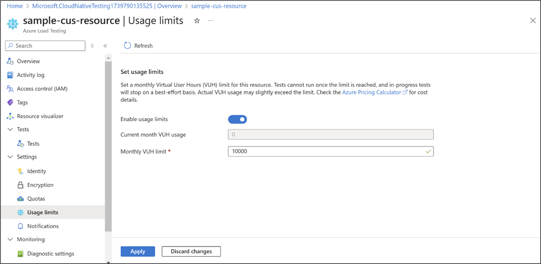Click the Apply button
Image resolution: width=541 pixels, height=264 pixels.
pyautogui.click(x=138, y=251)
